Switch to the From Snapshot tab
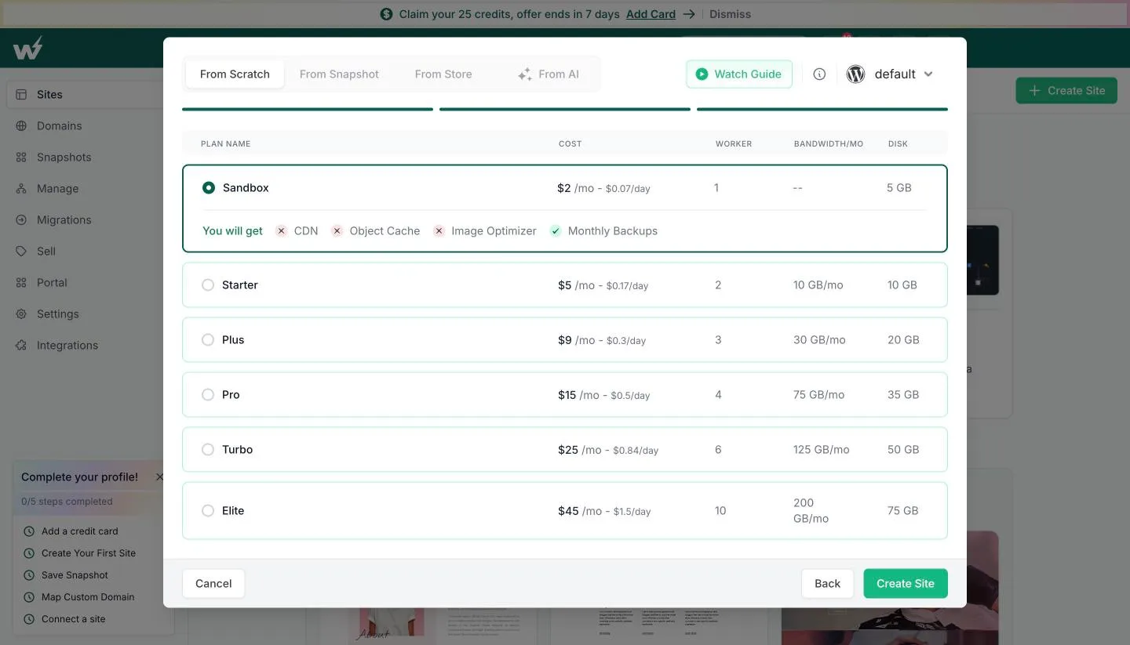The image size is (1130, 645). pyautogui.click(x=339, y=74)
